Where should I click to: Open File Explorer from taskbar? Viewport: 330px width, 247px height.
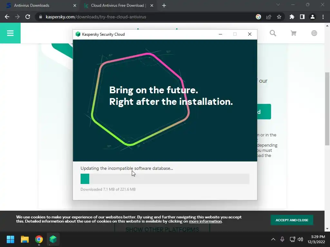(x=24, y=239)
